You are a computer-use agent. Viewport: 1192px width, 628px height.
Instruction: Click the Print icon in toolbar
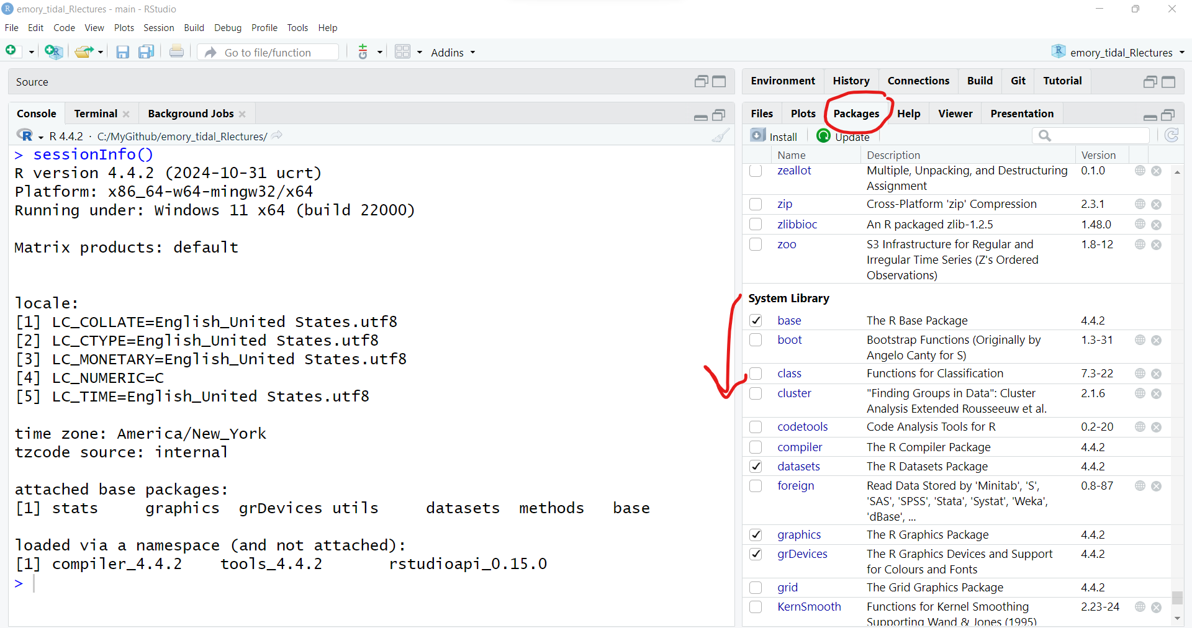[x=176, y=52]
